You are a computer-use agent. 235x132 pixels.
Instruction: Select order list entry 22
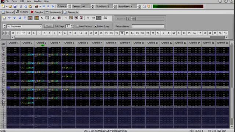pyautogui.click(x=122, y=33)
